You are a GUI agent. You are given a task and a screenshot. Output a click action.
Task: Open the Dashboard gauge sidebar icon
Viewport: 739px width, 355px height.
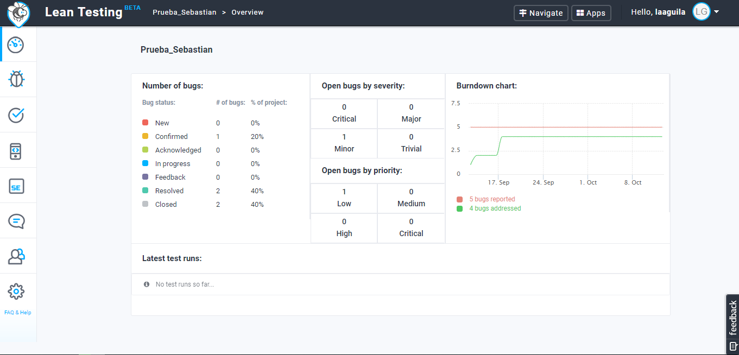tap(16, 45)
